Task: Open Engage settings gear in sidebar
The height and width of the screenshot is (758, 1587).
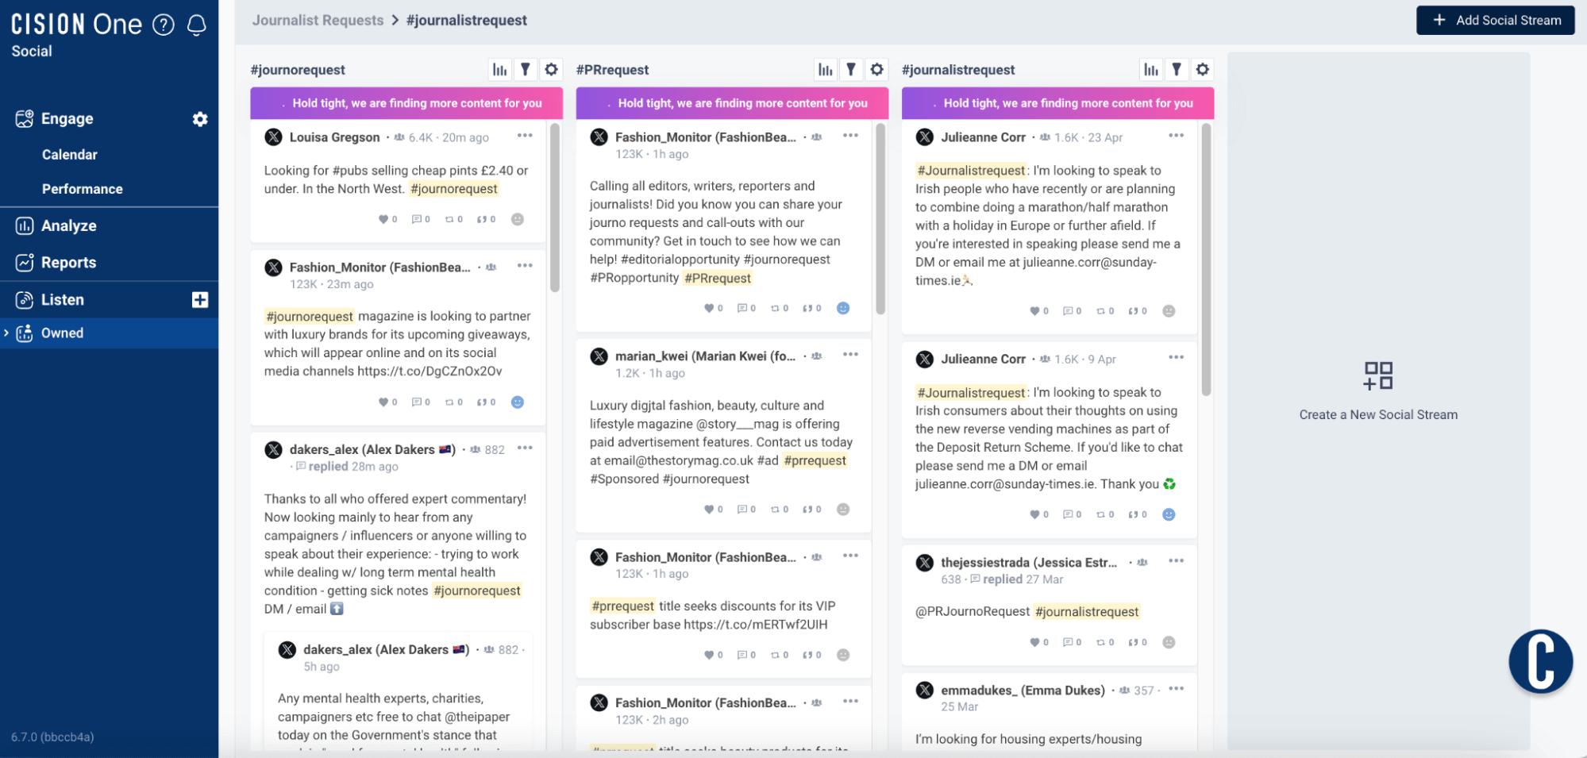Action: pyautogui.click(x=200, y=118)
